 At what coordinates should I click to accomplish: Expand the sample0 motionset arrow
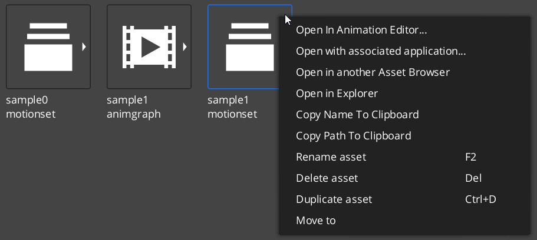[84, 46]
